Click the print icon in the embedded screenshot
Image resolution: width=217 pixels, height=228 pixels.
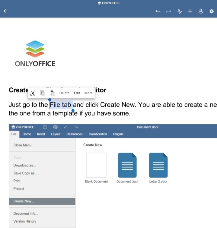[55, 127]
